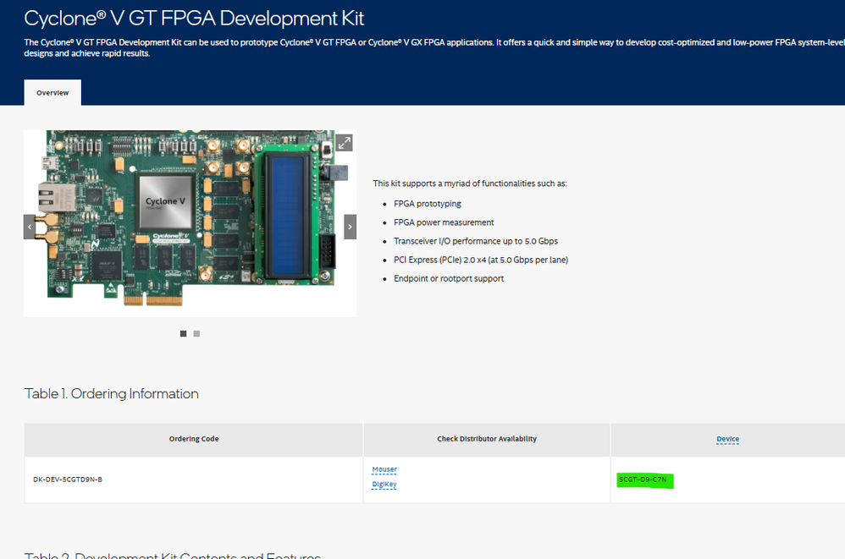Click the Transceiver I/O performance bullet
The width and height of the screenshot is (845, 559).
(x=475, y=241)
